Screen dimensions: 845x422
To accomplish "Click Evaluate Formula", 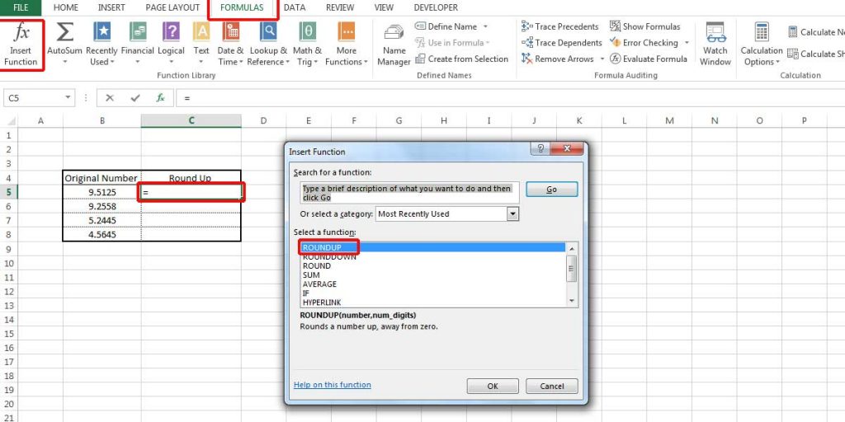I will pos(649,59).
